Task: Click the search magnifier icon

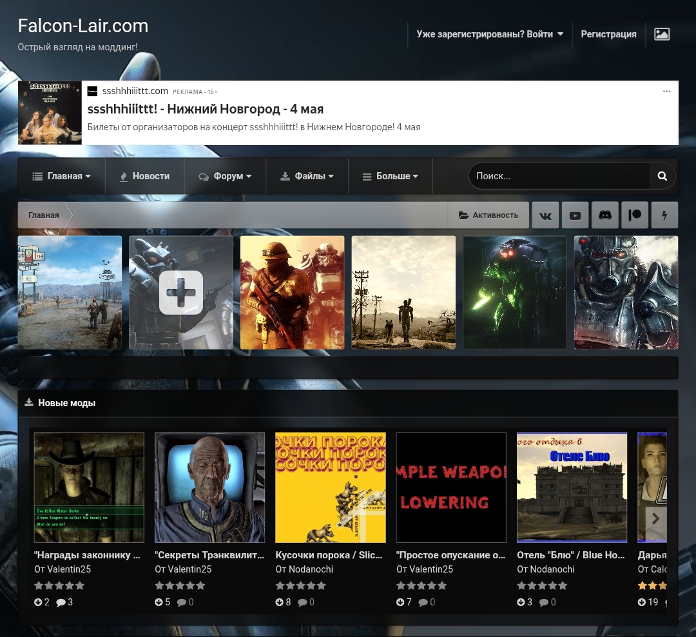Action: point(662,176)
